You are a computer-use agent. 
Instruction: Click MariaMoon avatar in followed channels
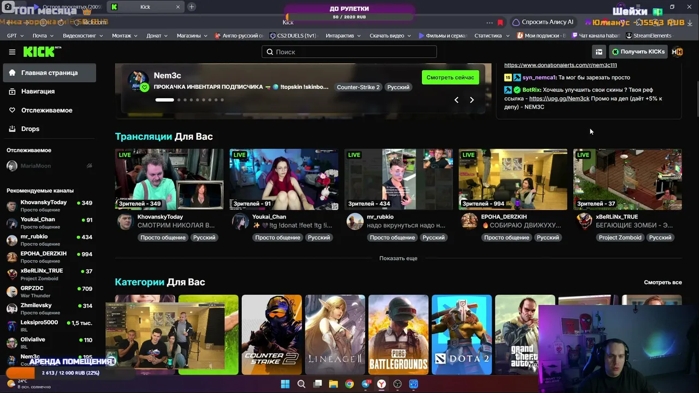[x=11, y=166]
